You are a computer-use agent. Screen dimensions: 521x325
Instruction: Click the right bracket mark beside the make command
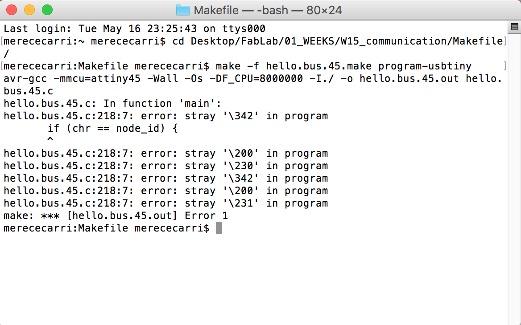tap(505, 66)
